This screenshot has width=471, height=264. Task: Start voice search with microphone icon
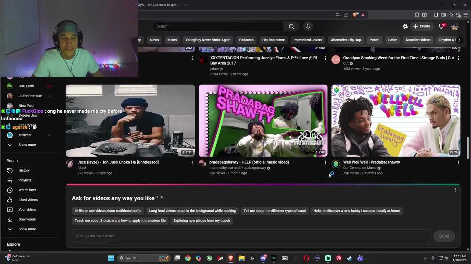point(308,26)
